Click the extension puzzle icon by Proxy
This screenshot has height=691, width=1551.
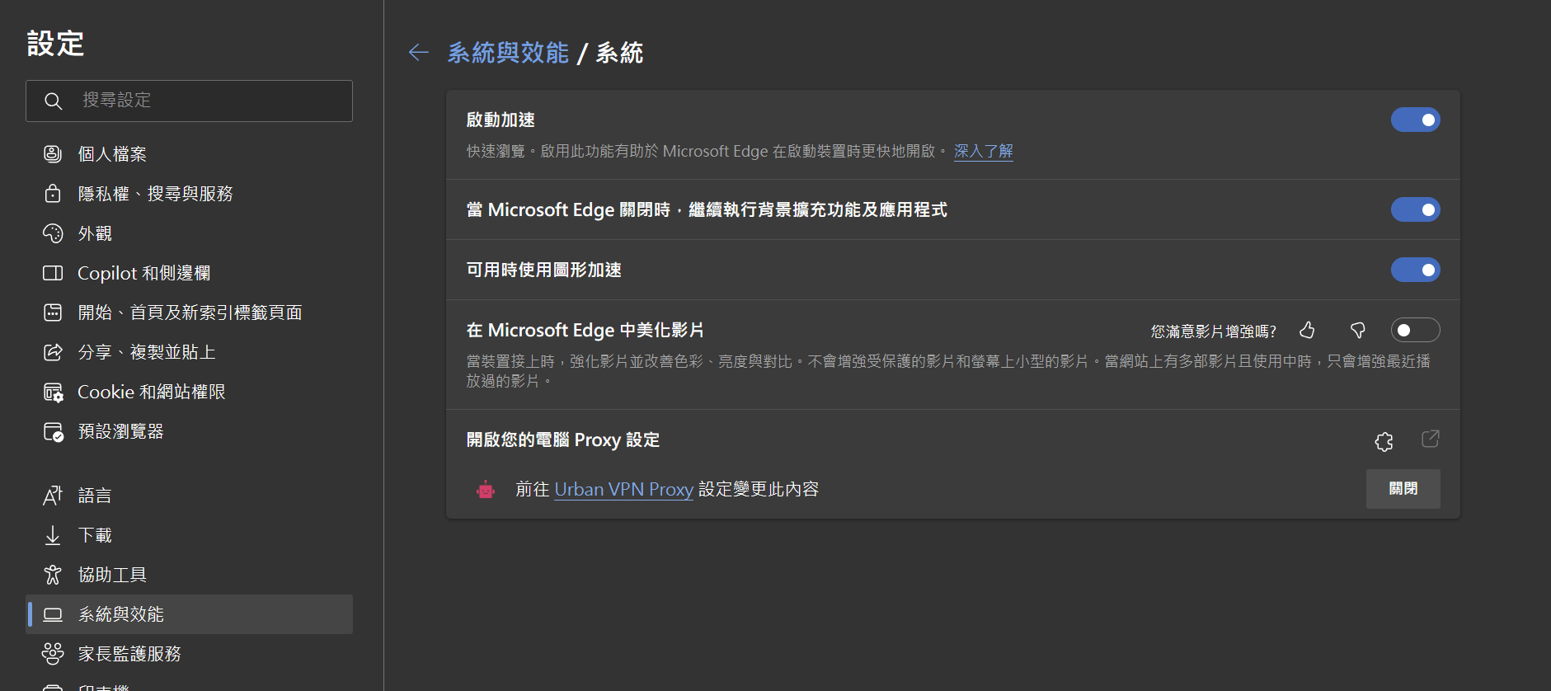pyautogui.click(x=1384, y=441)
